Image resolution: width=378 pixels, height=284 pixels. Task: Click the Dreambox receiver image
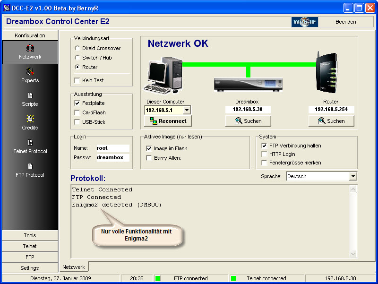pyautogui.click(x=248, y=85)
